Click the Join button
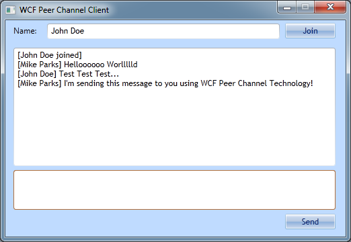Image resolution: width=351 pixels, height=242 pixels. click(310, 31)
